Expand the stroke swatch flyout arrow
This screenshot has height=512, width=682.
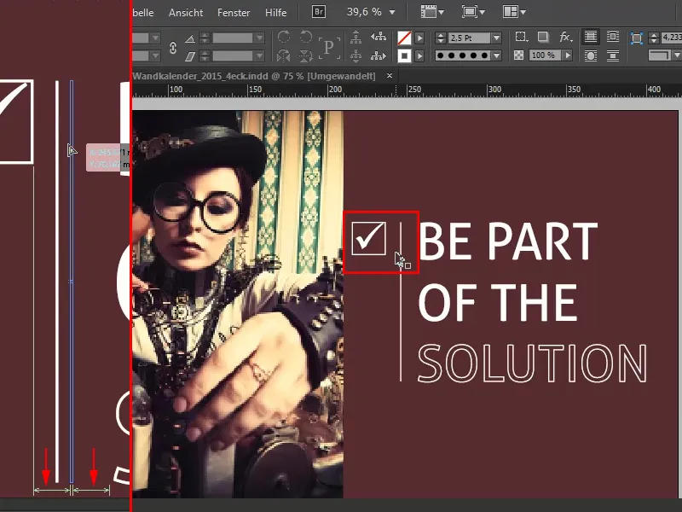(x=419, y=55)
